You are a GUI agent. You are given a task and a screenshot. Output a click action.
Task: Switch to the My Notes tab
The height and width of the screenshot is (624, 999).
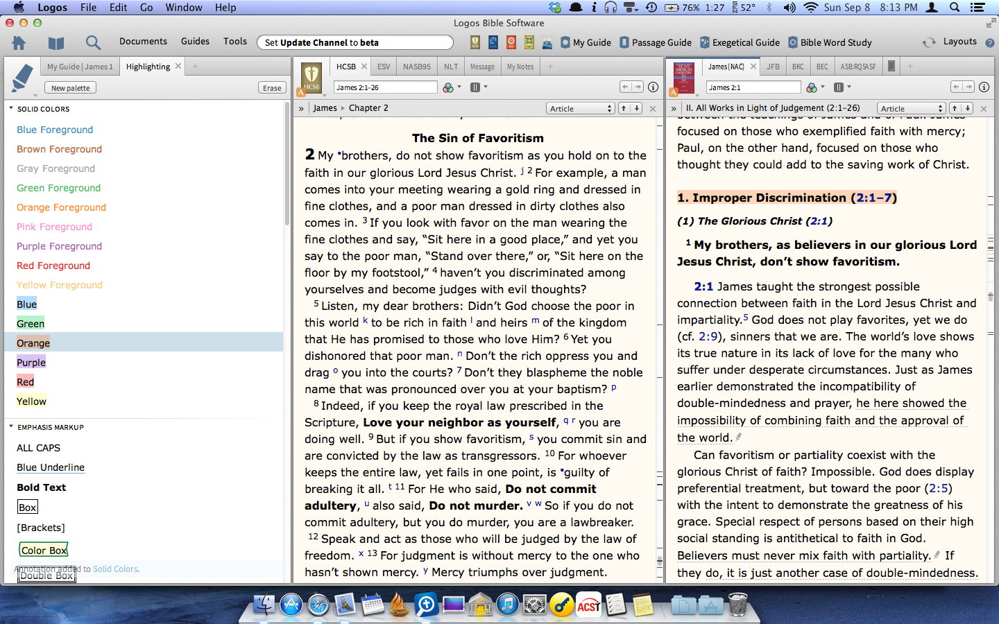(x=520, y=67)
